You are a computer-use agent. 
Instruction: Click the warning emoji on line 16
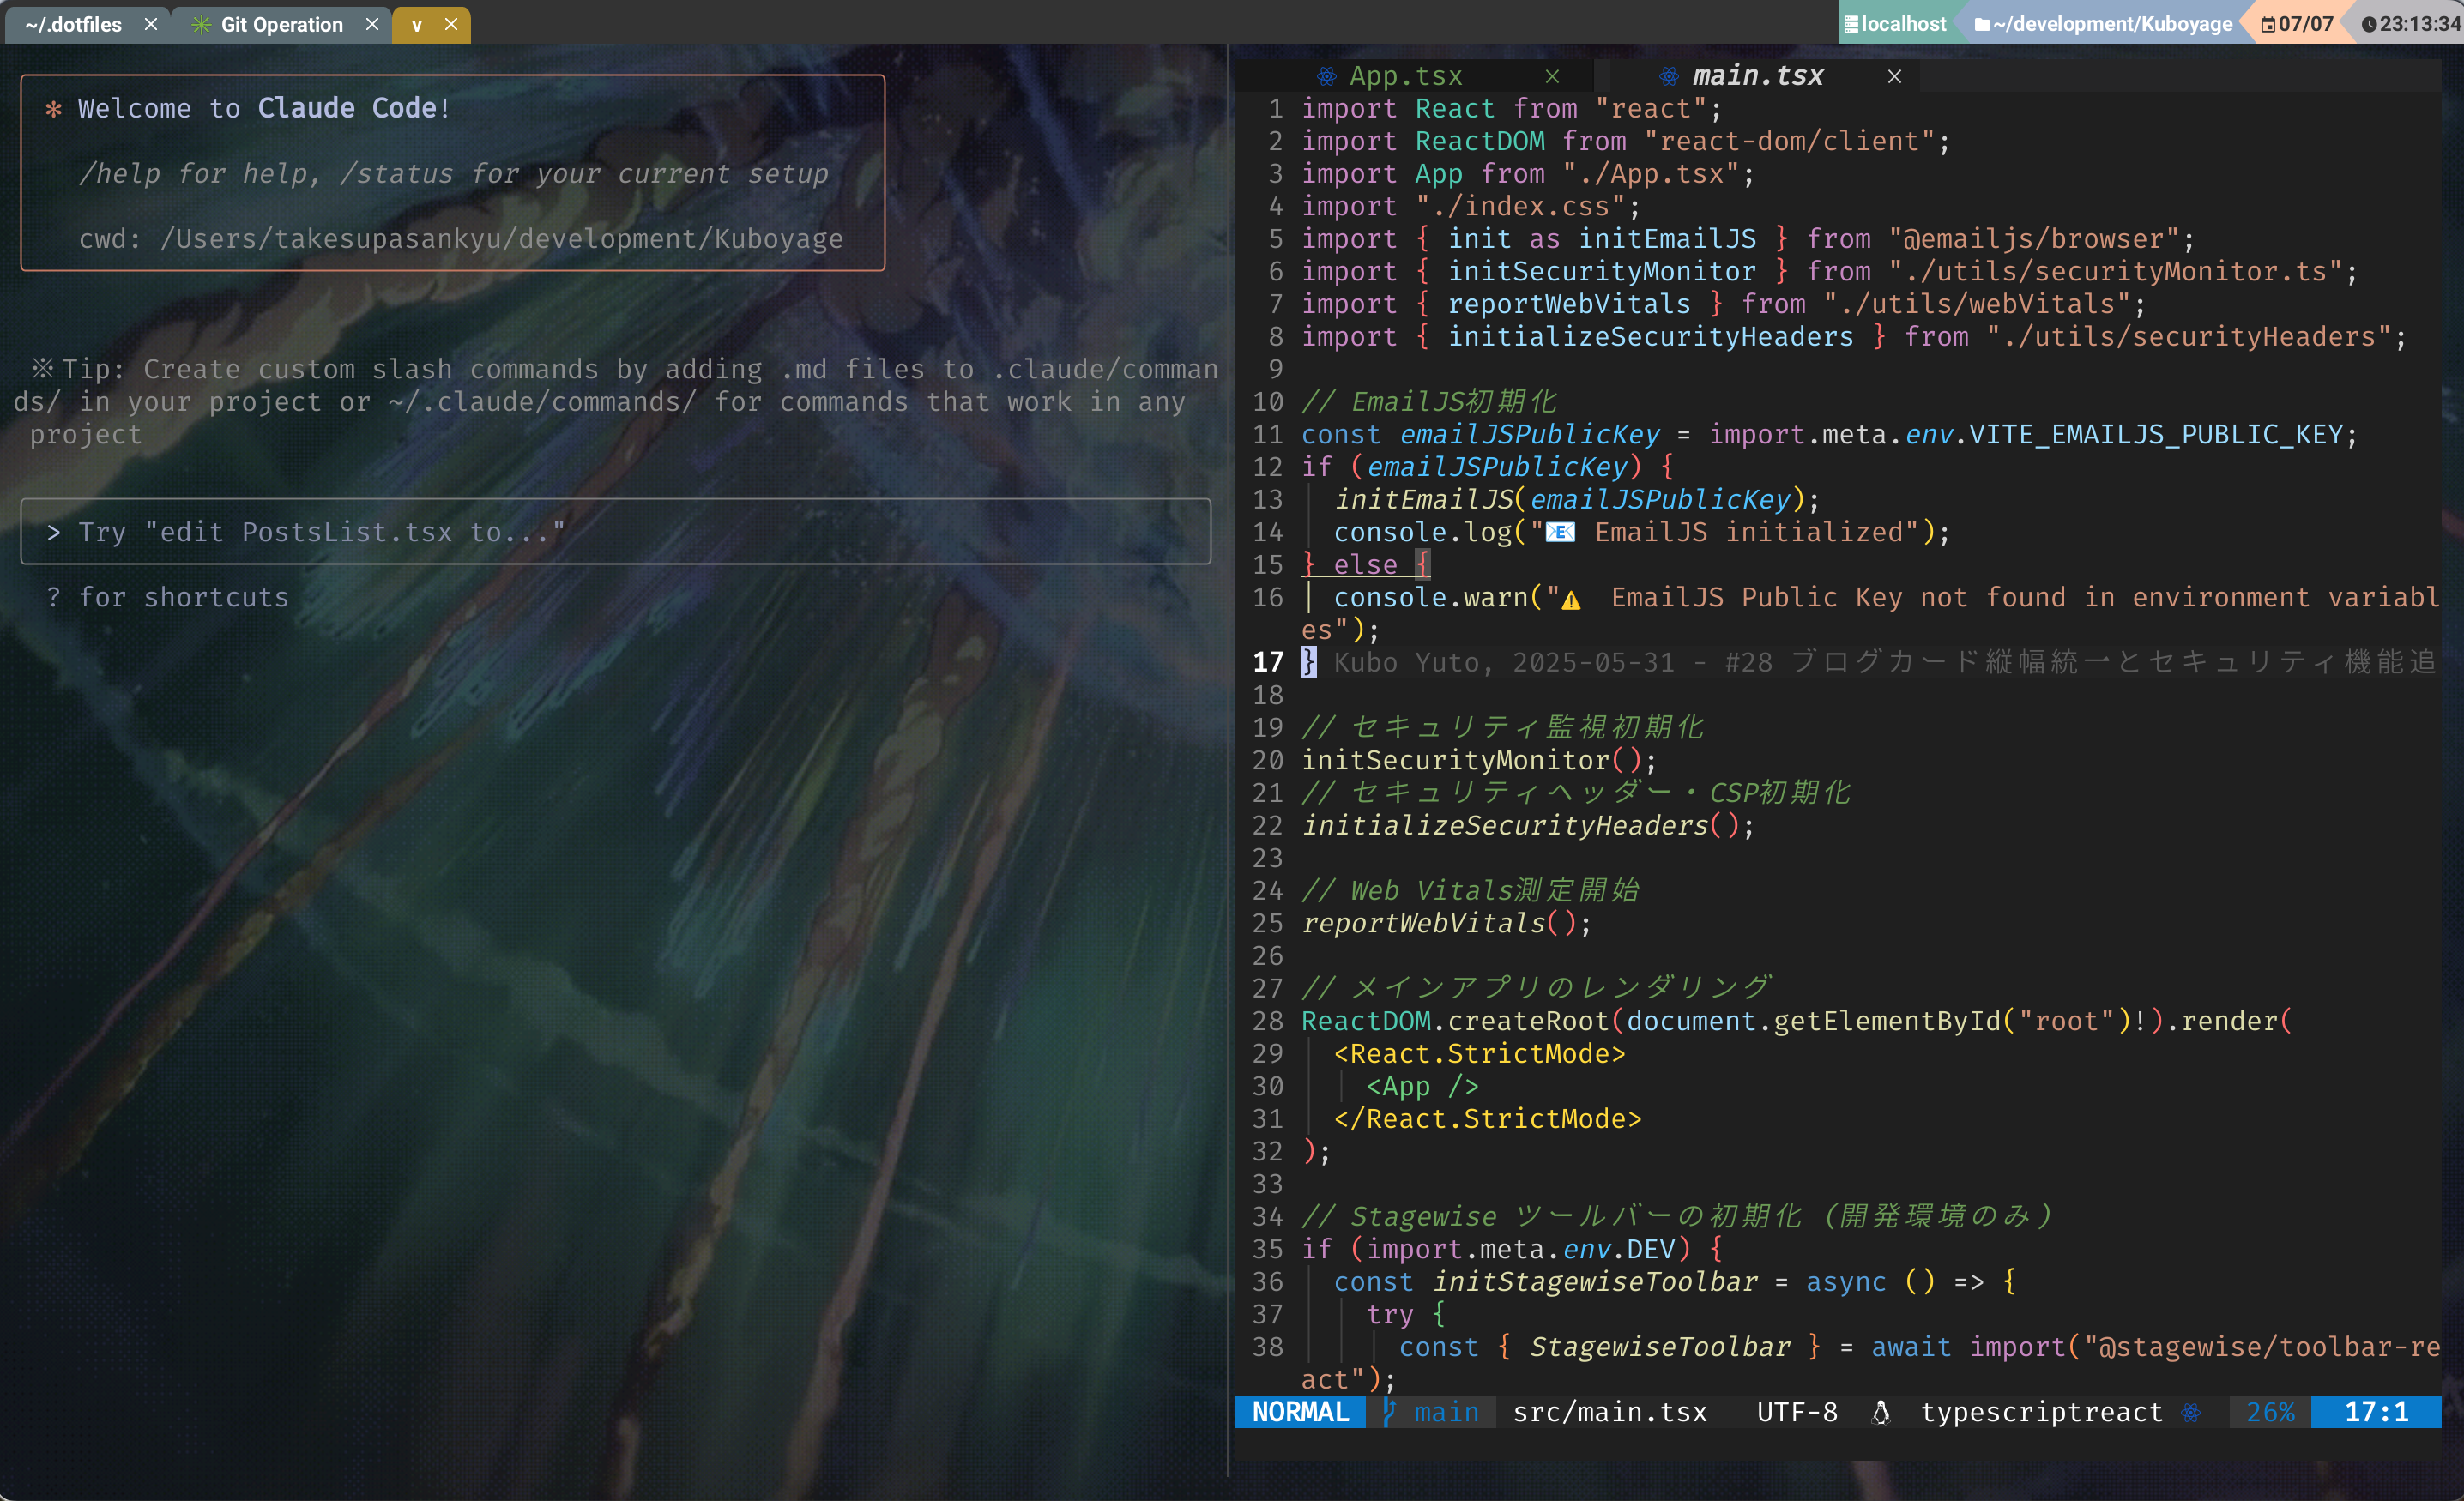1571,599
